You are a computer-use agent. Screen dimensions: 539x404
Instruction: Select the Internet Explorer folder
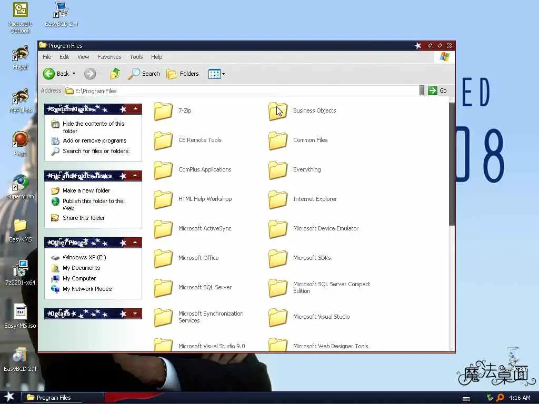coord(303,199)
